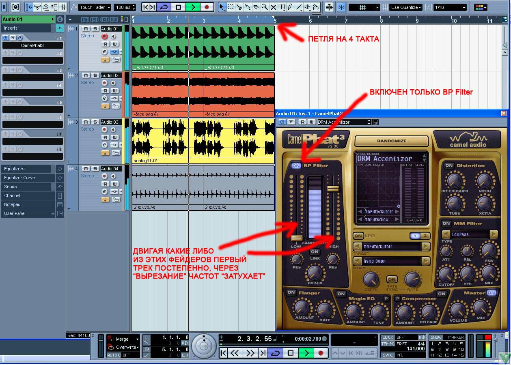Select the Glue tool
This screenshot has height=365, width=511.
(x=248, y=7)
